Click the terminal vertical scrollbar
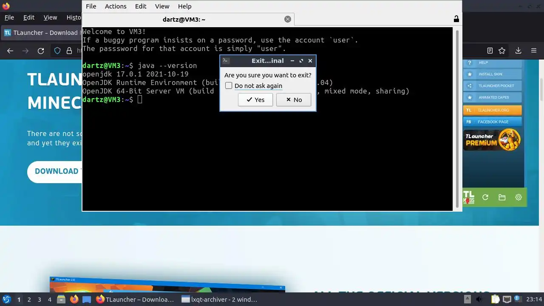544x306 pixels. [458, 118]
